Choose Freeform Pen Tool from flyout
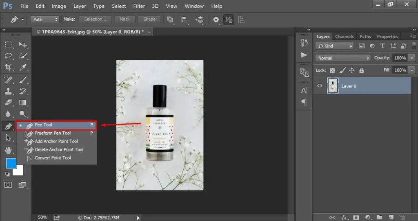418x221 pixels. point(53,133)
